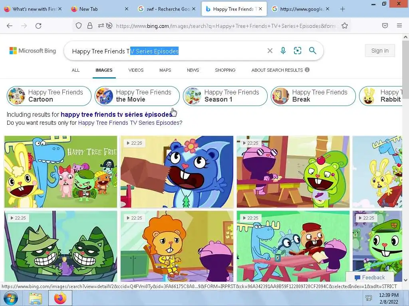Click the Firefox taskbar icon

pyautogui.click(x=60, y=298)
